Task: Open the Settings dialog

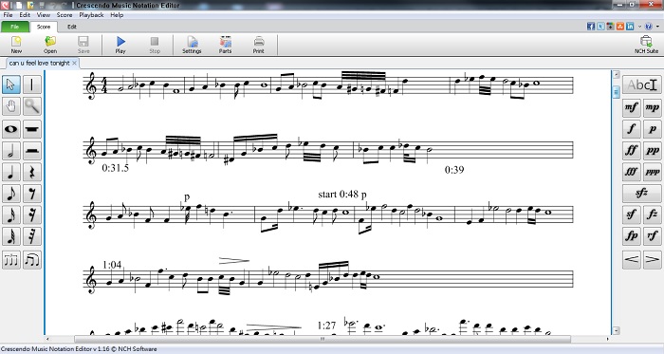Action: [192, 45]
